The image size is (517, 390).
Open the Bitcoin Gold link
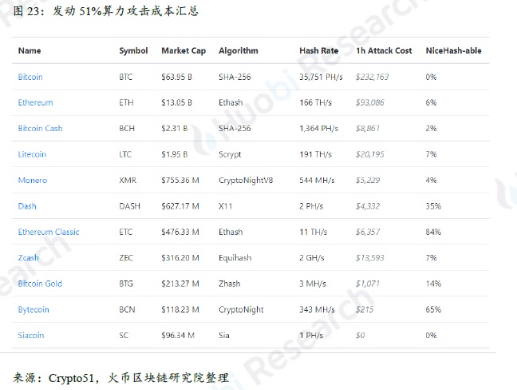[x=40, y=284]
